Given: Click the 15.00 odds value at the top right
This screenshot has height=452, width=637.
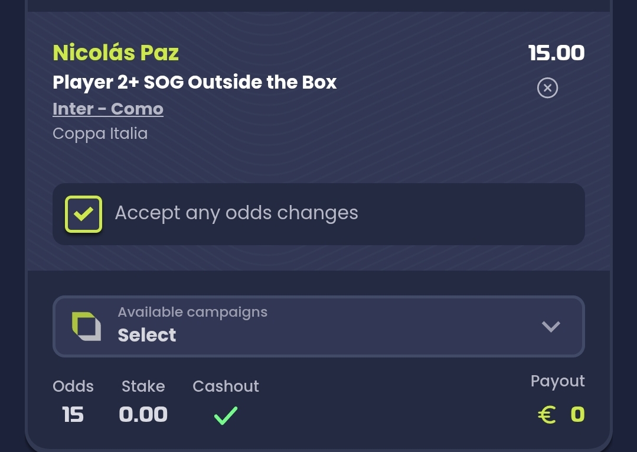Looking at the screenshot, I should (556, 53).
